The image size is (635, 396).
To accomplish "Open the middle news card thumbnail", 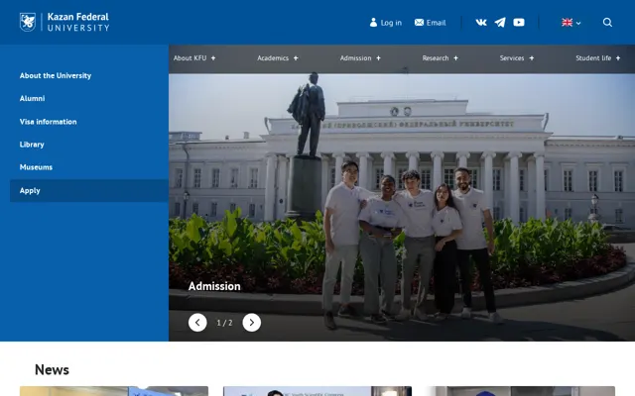I will click(x=317, y=391).
